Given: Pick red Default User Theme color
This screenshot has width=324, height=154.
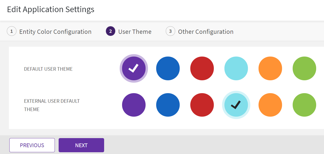Looking at the screenshot, I should coord(202,68).
